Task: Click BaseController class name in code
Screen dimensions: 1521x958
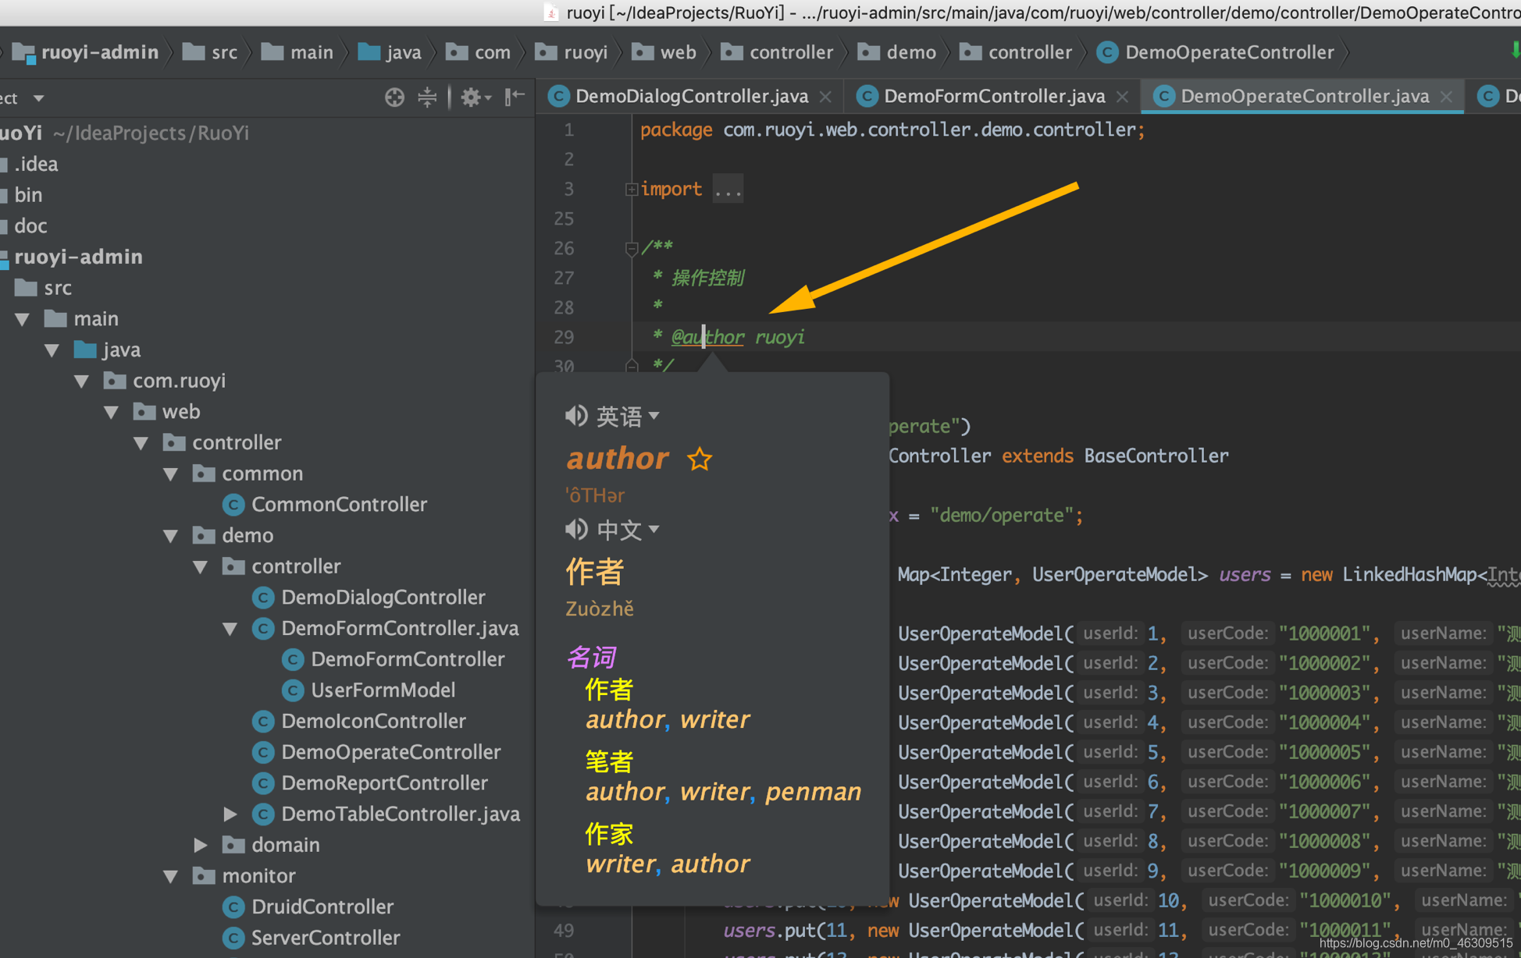Action: coord(1156,456)
